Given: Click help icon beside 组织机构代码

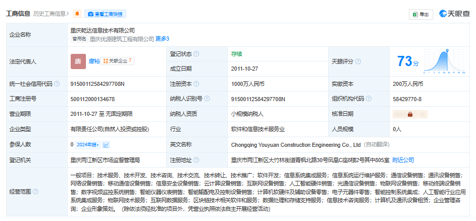Looking at the screenshot, I should click(369, 99).
